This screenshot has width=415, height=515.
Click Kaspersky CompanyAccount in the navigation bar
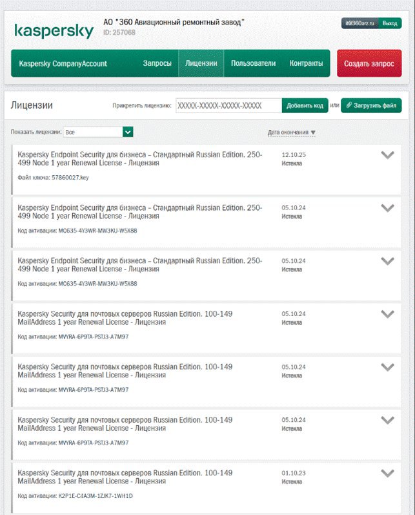(63, 63)
